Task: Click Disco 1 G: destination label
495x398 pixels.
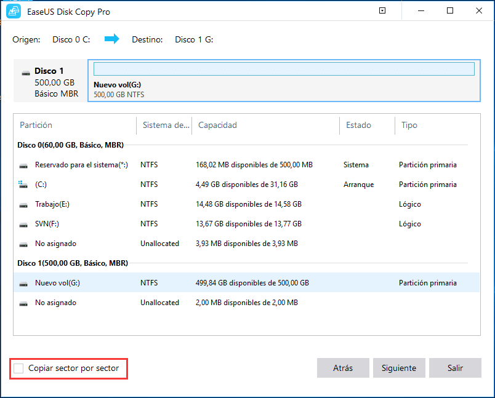Action: click(194, 39)
